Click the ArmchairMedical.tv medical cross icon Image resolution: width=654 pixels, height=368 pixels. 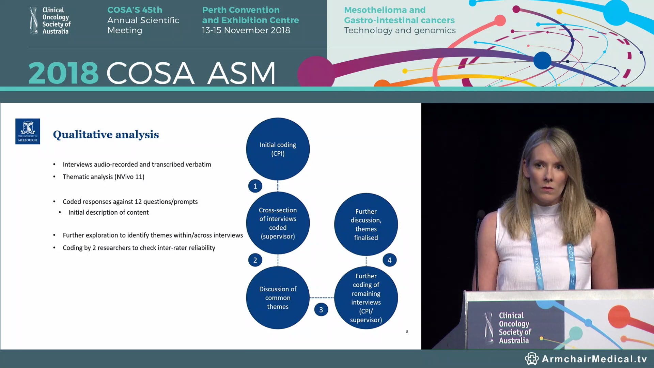coord(532,358)
